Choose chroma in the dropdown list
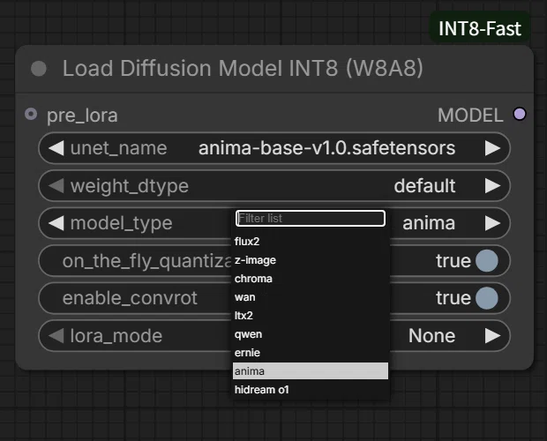 pos(311,279)
